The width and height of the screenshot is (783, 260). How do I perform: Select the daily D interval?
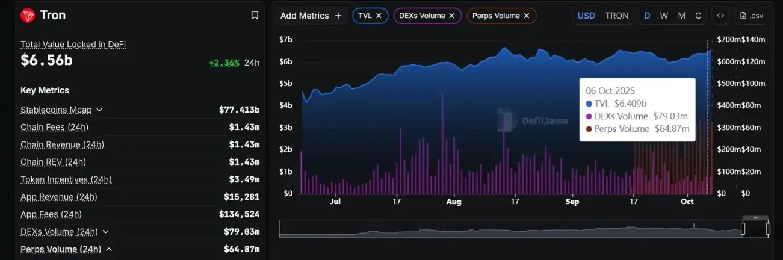point(647,16)
